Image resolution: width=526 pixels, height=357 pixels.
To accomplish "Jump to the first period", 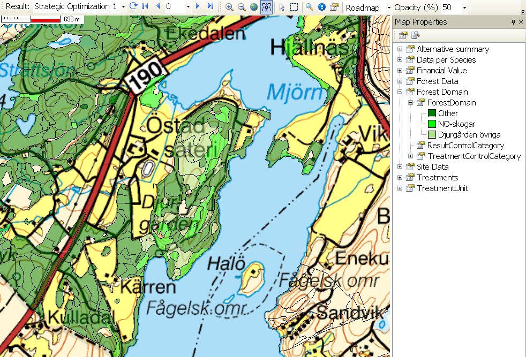I will (145, 6).
